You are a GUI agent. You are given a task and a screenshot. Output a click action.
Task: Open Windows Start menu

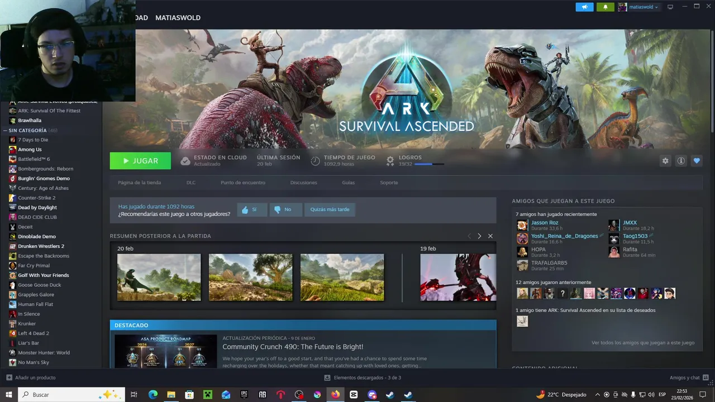click(9, 395)
